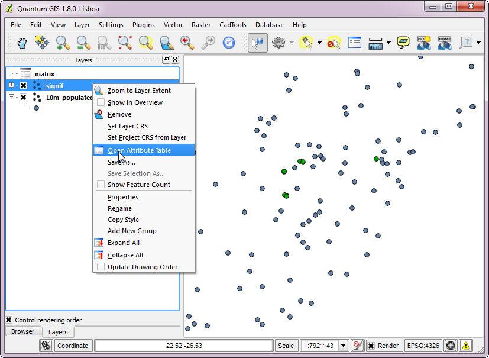Choose Collapse All in context menu
489x358 pixels.
[x=144, y=255]
